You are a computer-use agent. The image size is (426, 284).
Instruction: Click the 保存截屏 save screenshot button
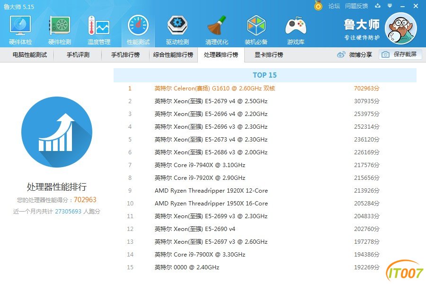400,54
